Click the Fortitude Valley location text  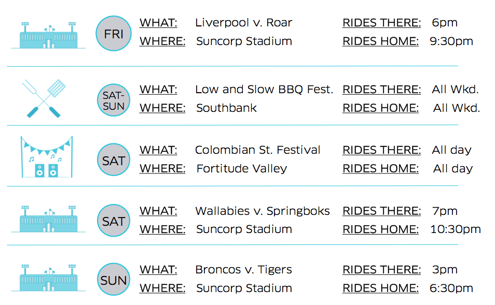(242, 169)
